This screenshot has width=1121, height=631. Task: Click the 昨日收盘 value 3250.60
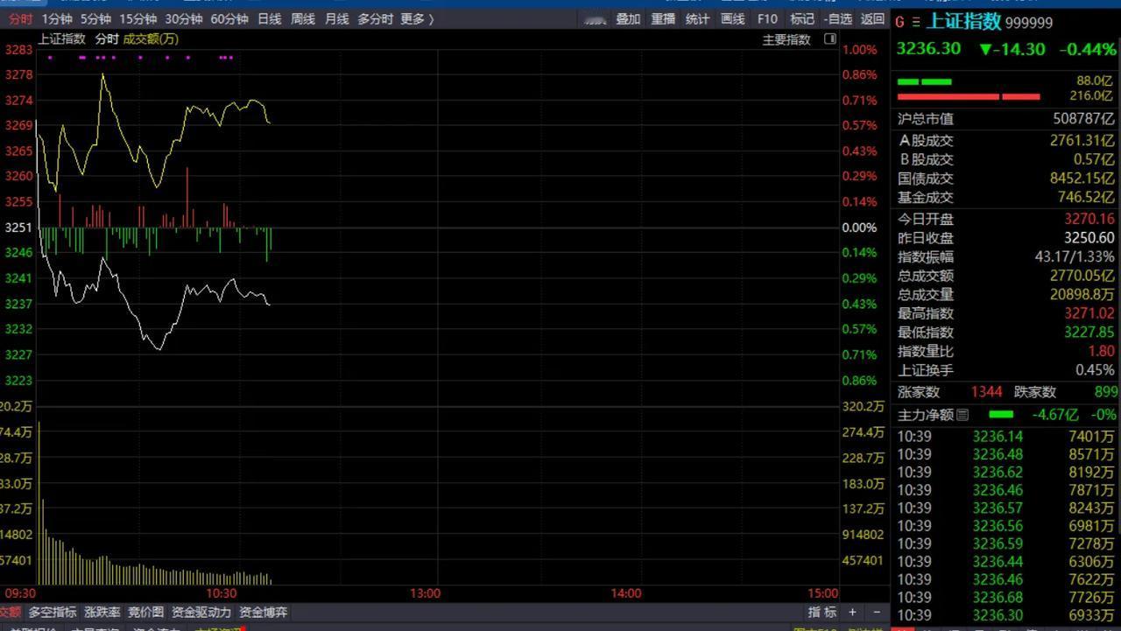tap(1089, 238)
